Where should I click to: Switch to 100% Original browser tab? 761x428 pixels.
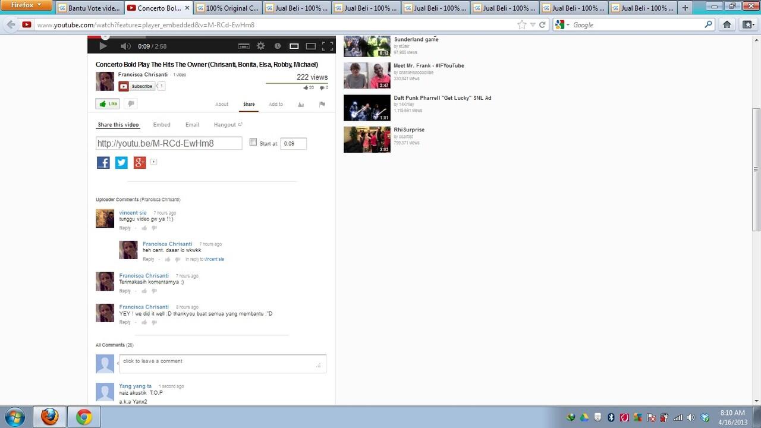pos(227,8)
